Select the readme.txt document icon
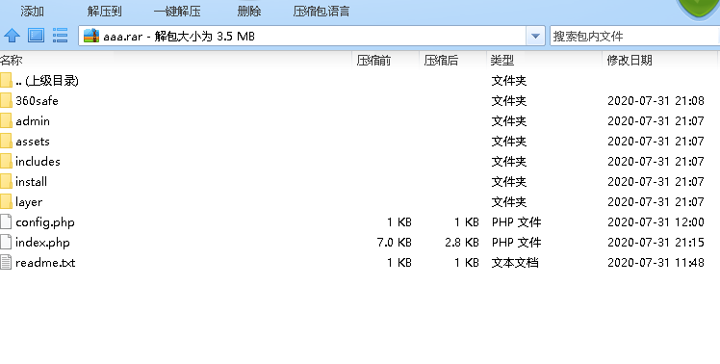720x364 pixels. point(6,263)
